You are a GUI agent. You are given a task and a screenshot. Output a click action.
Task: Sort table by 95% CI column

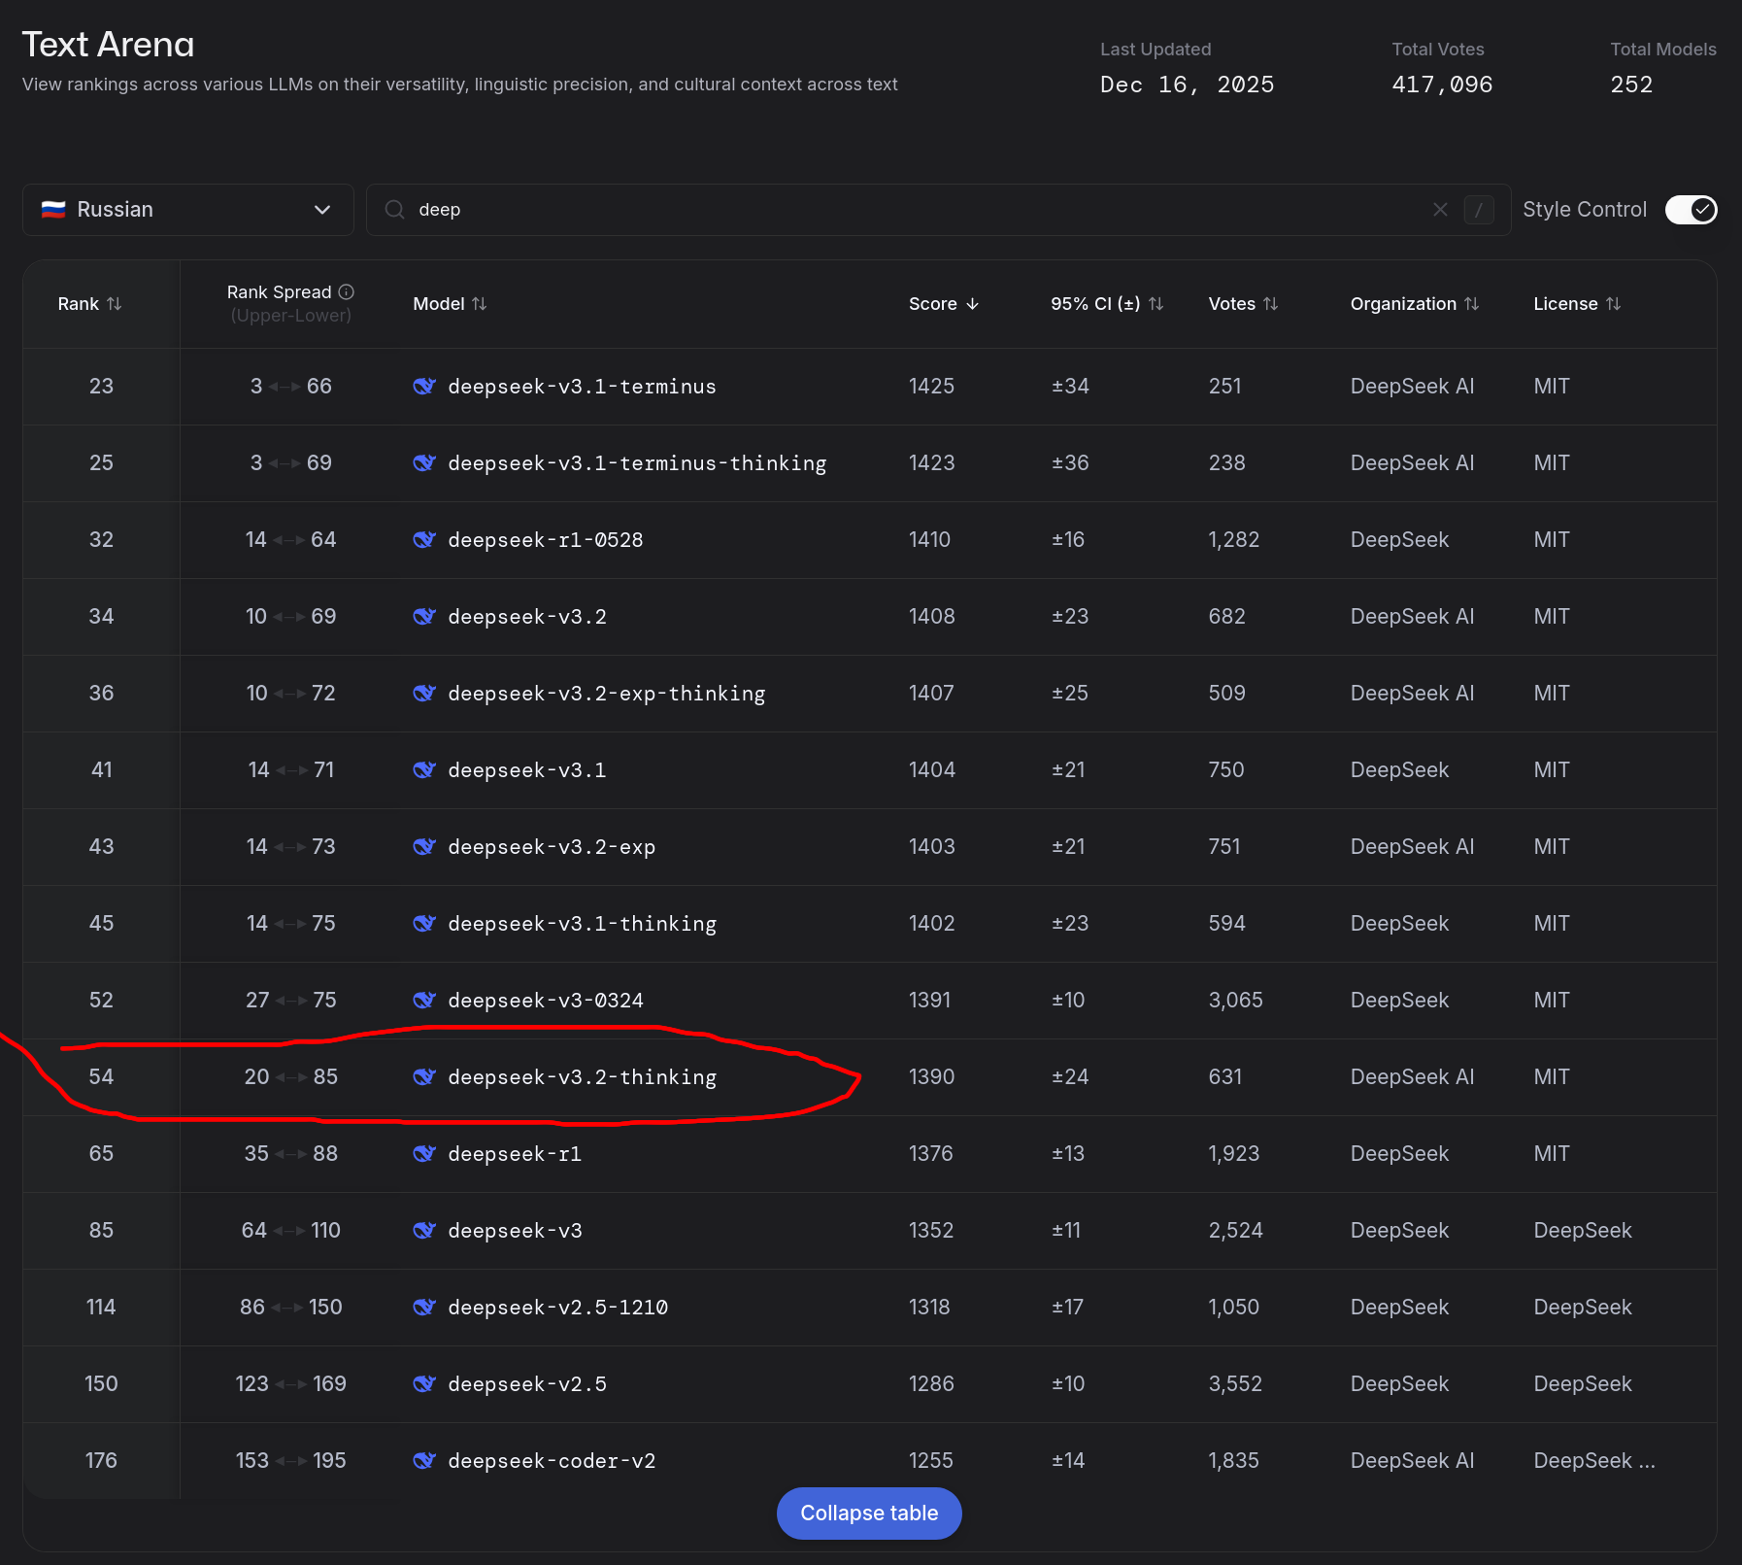1107,304
